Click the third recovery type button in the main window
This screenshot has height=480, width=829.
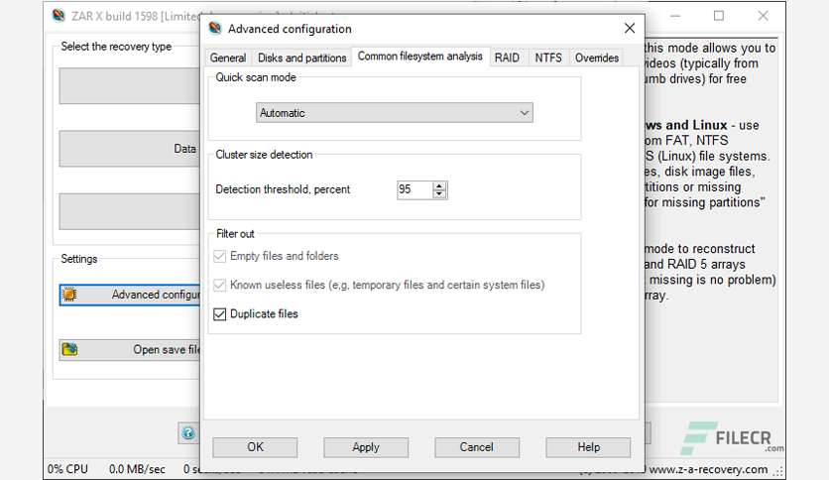[x=130, y=211]
